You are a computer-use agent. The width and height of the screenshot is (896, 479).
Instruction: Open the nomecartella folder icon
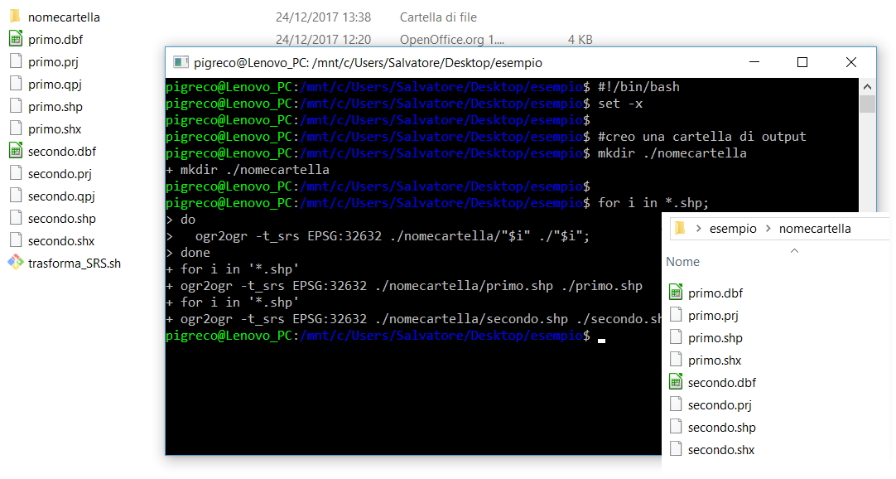[15, 17]
